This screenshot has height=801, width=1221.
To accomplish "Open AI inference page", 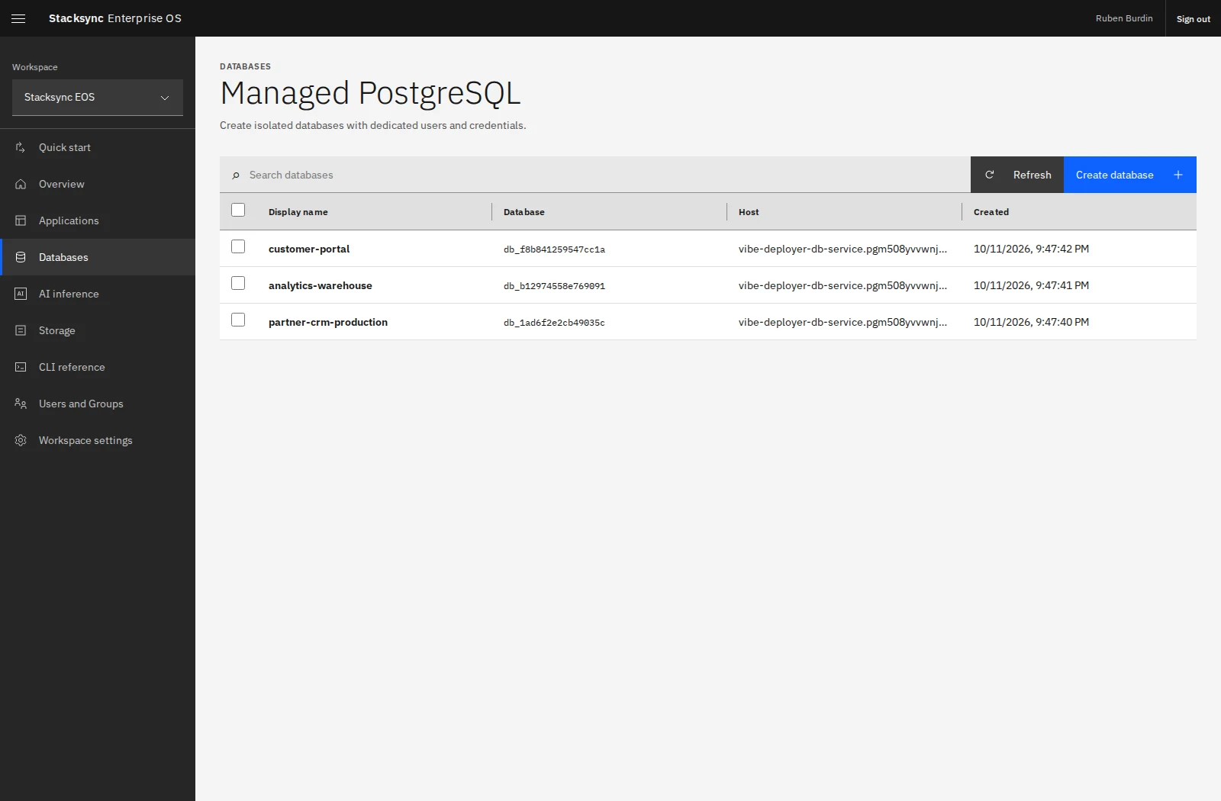I will click(98, 294).
